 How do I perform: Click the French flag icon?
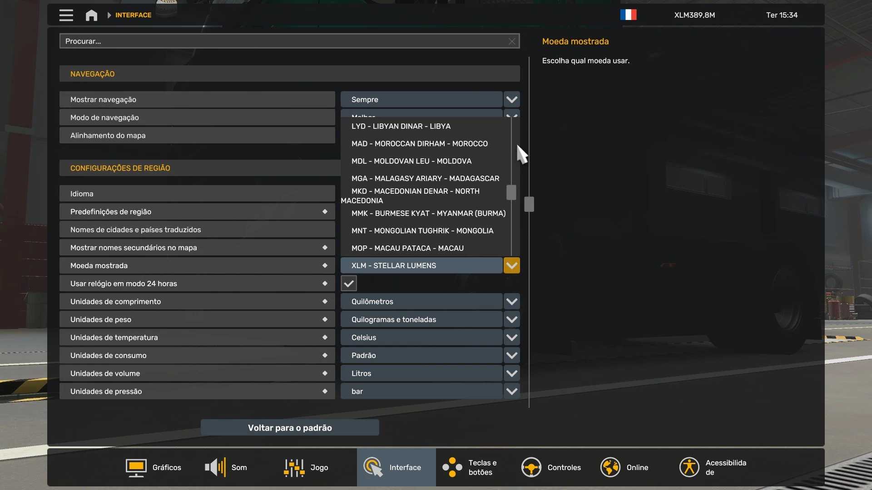(x=628, y=15)
